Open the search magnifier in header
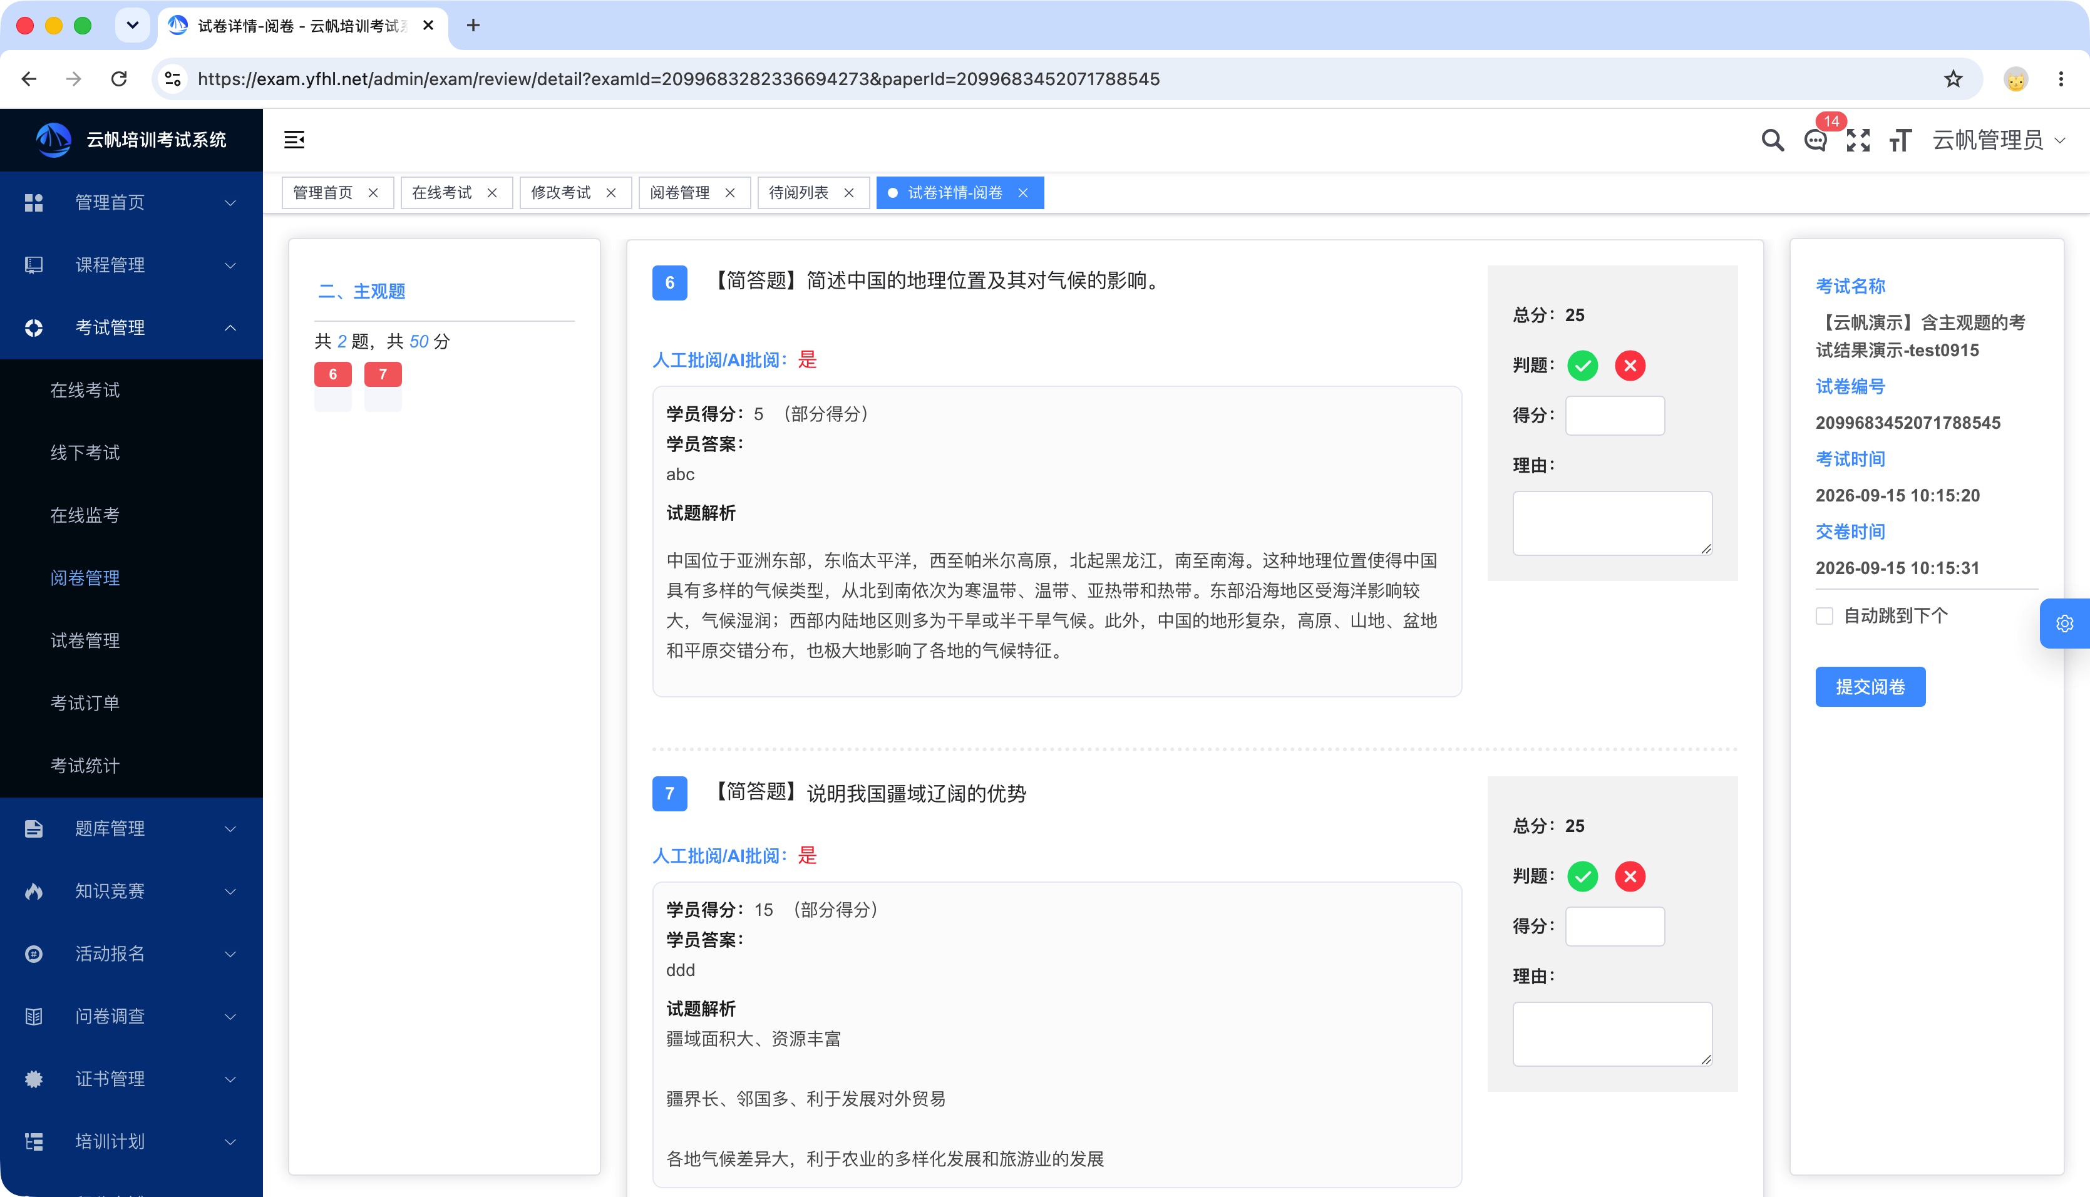This screenshot has width=2090, height=1197. [1773, 141]
